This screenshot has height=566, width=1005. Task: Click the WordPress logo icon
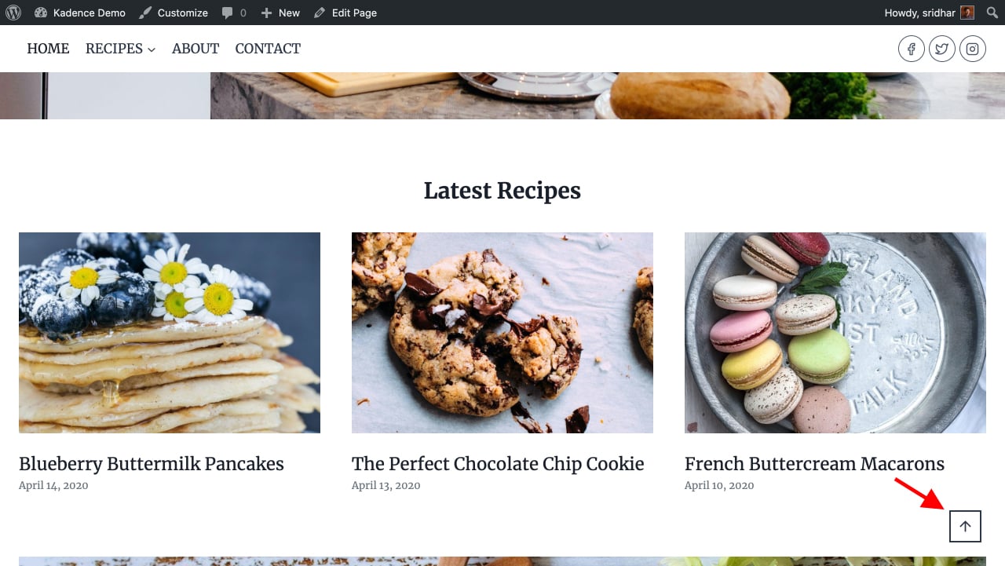(x=13, y=13)
